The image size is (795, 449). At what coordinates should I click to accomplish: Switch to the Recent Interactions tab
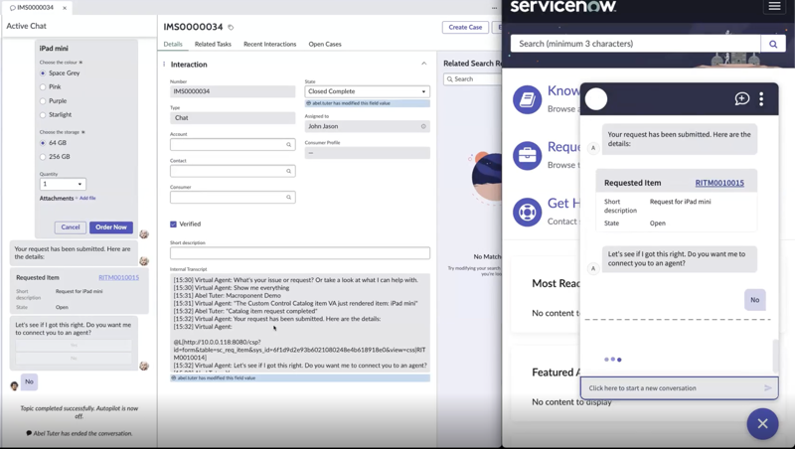click(x=269, y=44)
